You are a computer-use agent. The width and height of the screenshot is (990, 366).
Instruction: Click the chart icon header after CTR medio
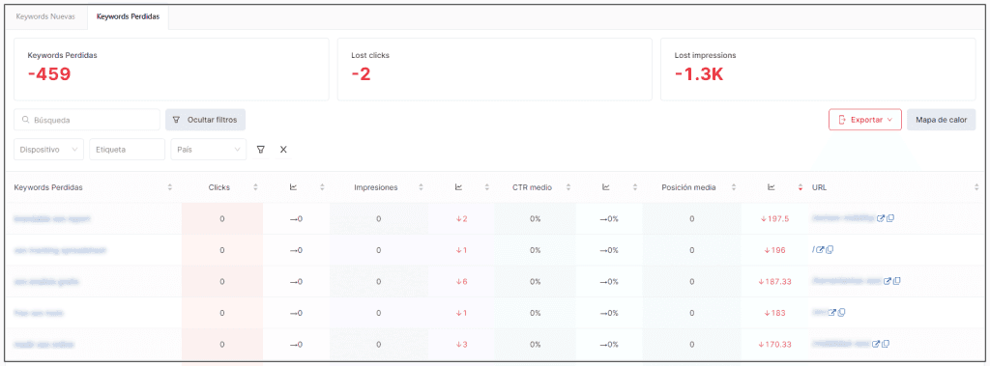coord(605,186)
